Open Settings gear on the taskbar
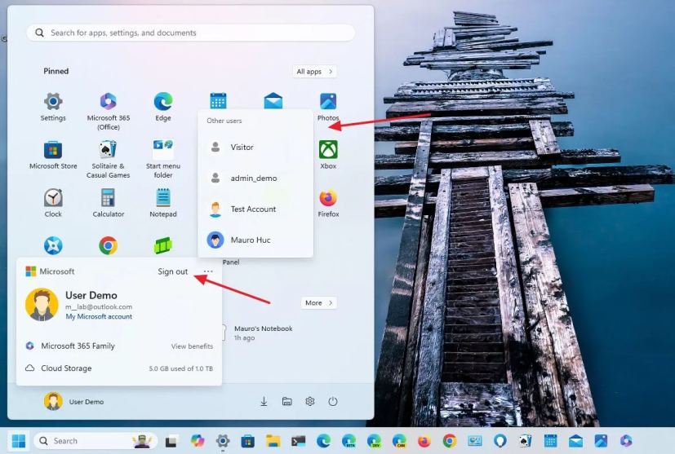Screen dimensions: 675x454 223,441
